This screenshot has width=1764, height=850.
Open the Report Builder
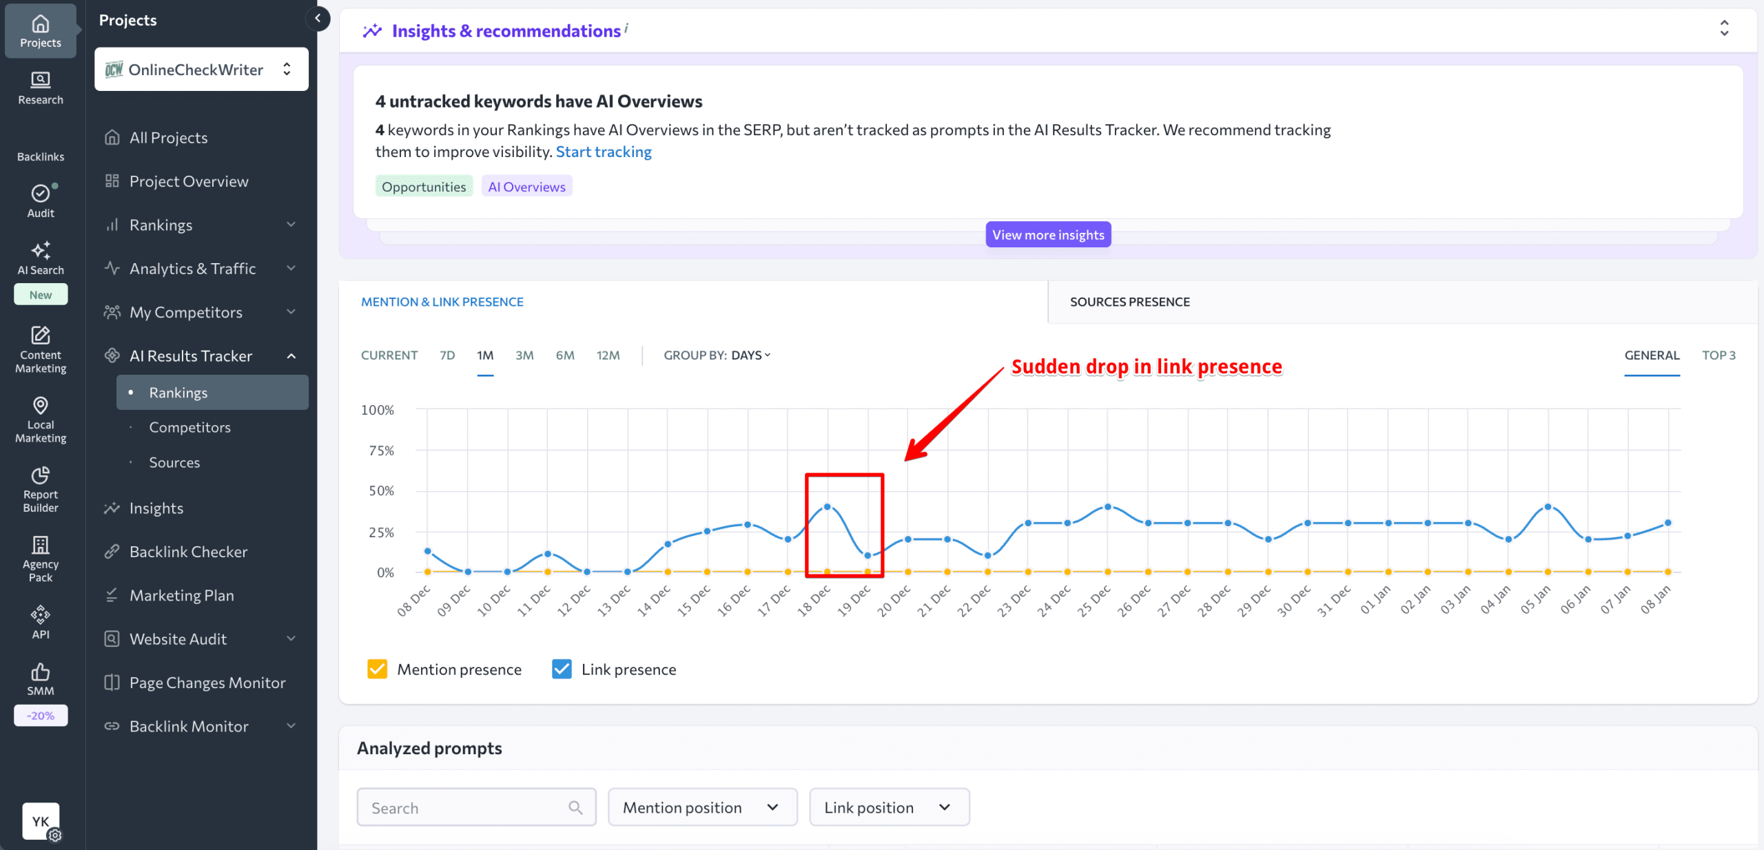(x=40, y=490)
